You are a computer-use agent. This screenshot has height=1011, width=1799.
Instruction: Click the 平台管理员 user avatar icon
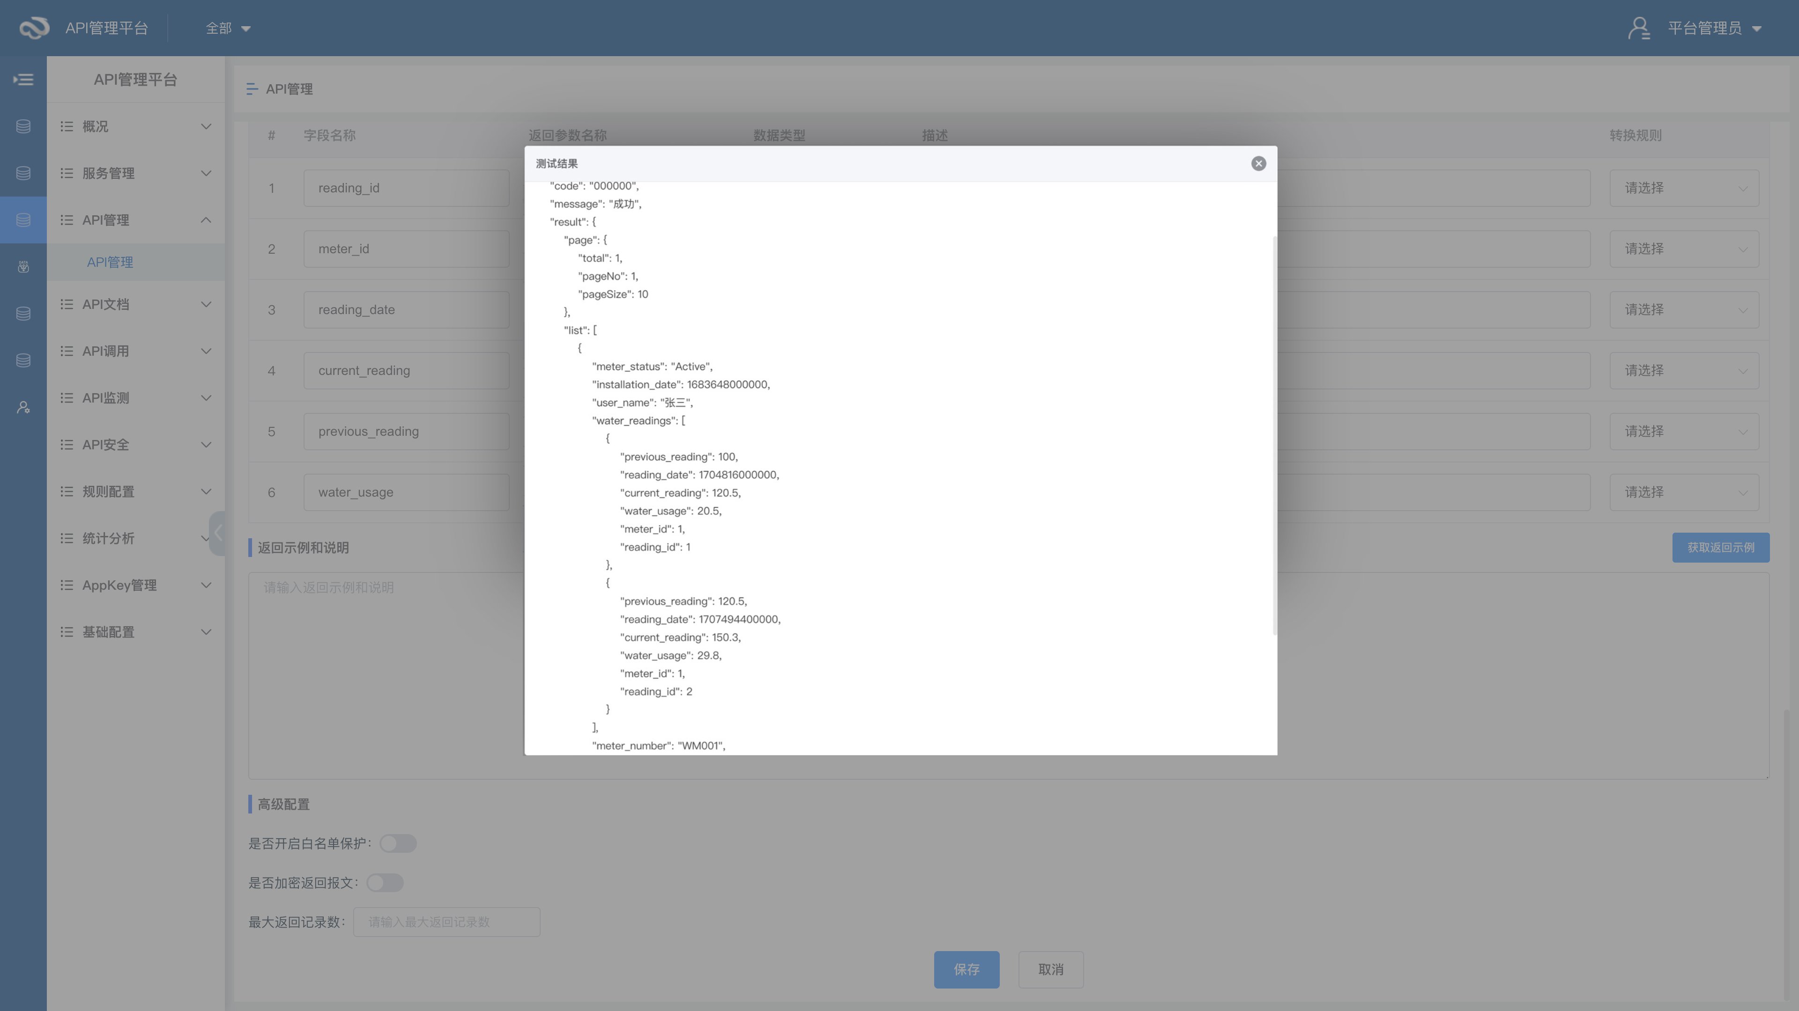click(1638, 28)
